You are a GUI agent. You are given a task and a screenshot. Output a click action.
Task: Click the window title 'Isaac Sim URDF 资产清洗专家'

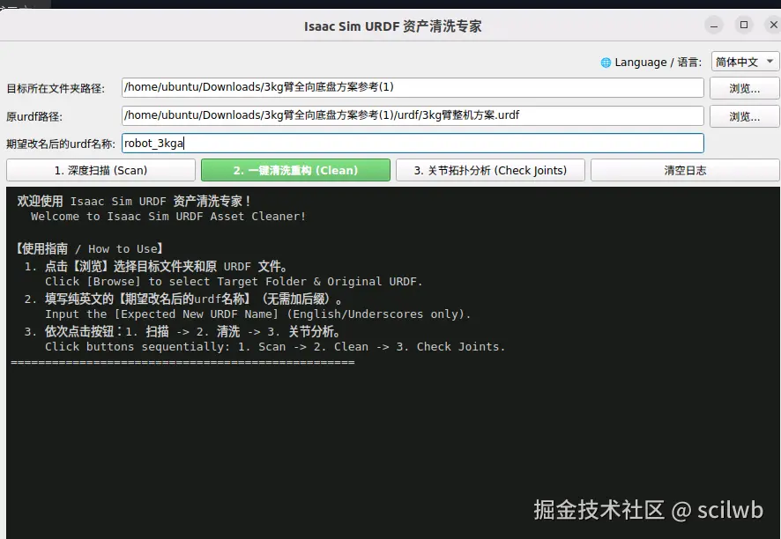393,26
